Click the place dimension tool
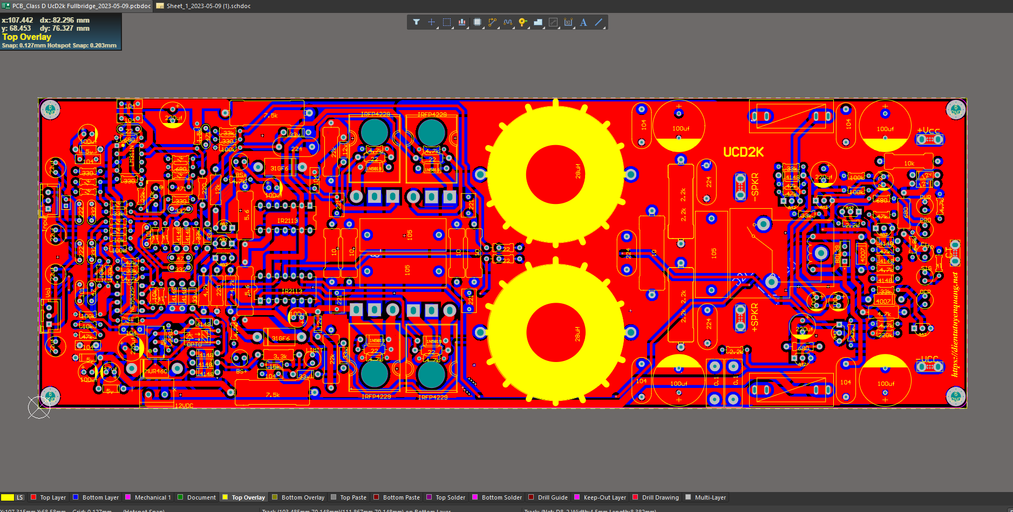Image resolution: width=1013 pixels, height=512 pixels. coord(568,22)
